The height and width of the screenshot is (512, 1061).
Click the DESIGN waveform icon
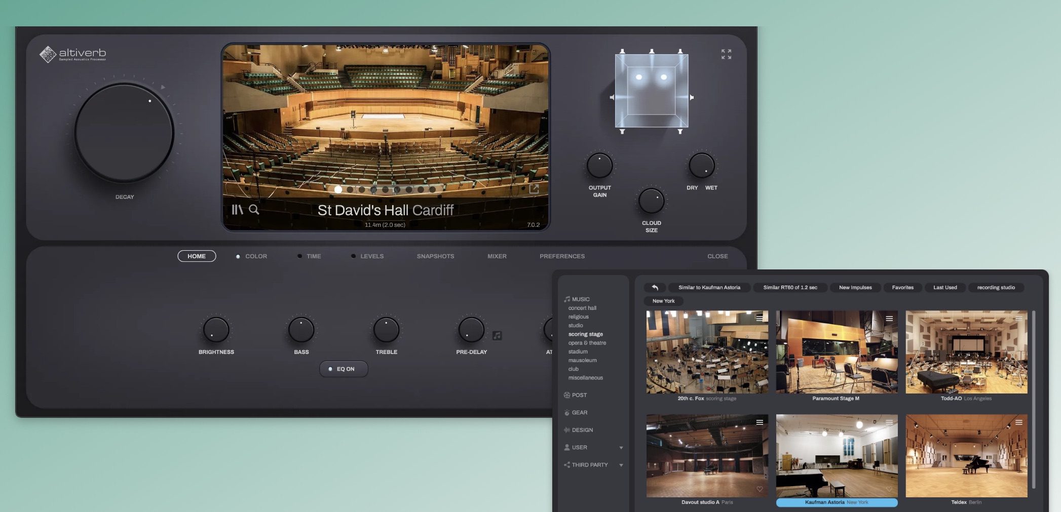pyautogui.click(x=567, y=430)
